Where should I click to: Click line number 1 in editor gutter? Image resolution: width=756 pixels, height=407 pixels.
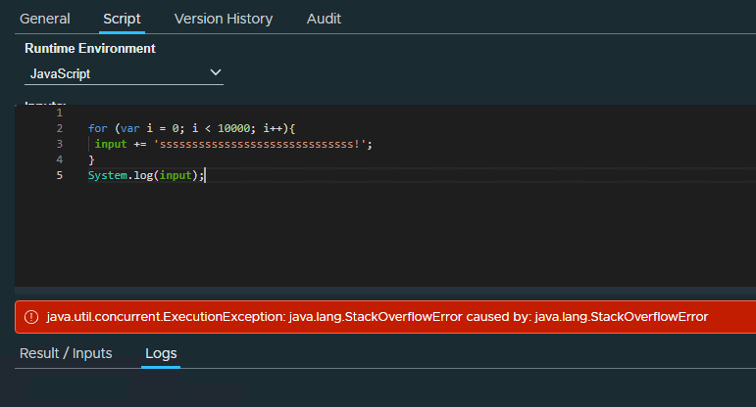point(60,113)
